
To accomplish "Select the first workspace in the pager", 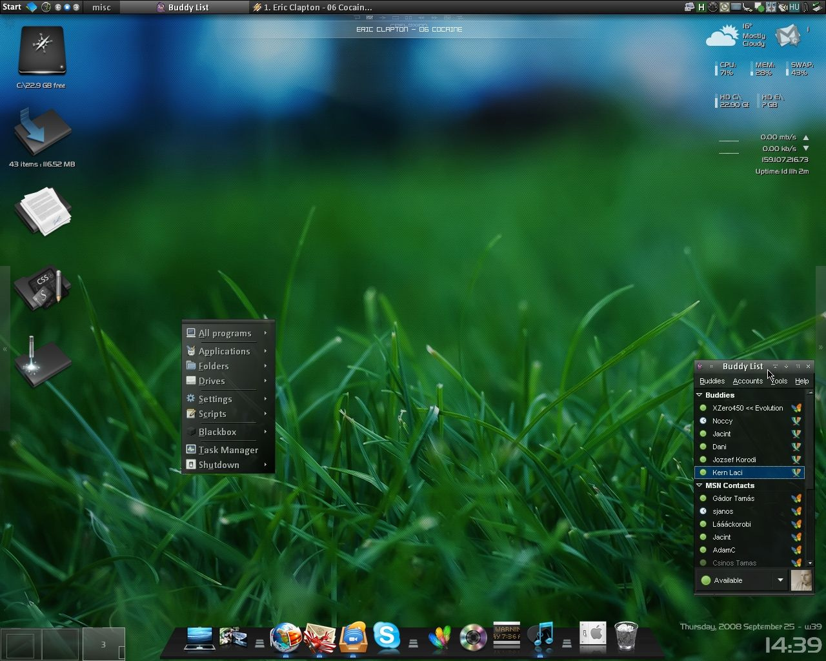I will pos(21,644).
